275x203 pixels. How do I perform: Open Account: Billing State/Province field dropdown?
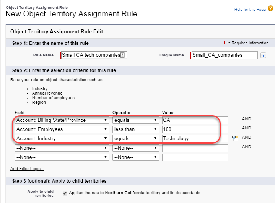point(62,120)
